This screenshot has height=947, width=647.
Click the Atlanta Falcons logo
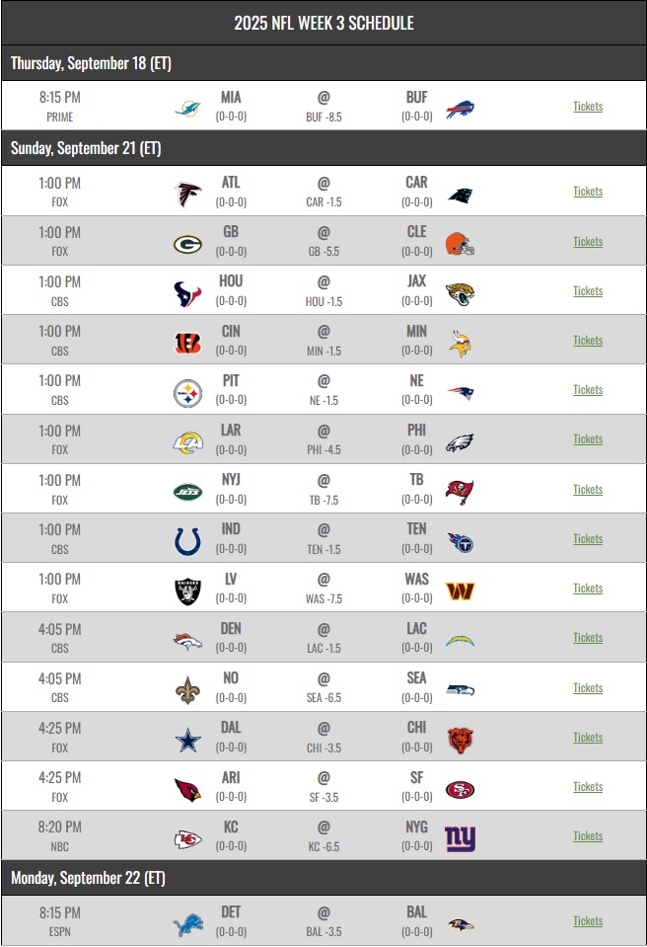[187, 193]
